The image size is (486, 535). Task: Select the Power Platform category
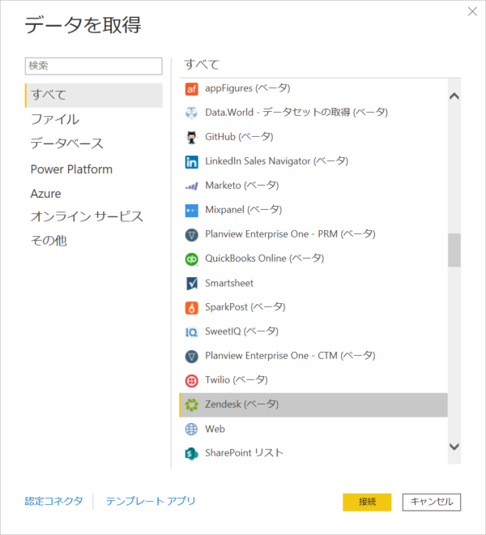[71, 169]
